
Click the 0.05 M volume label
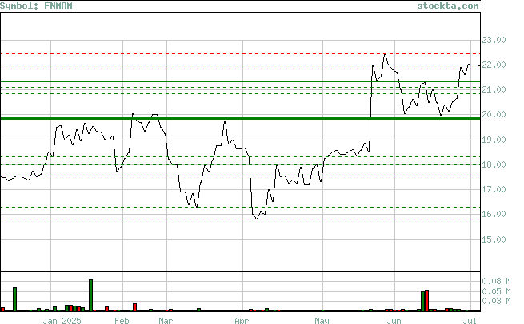coord(496,291)
